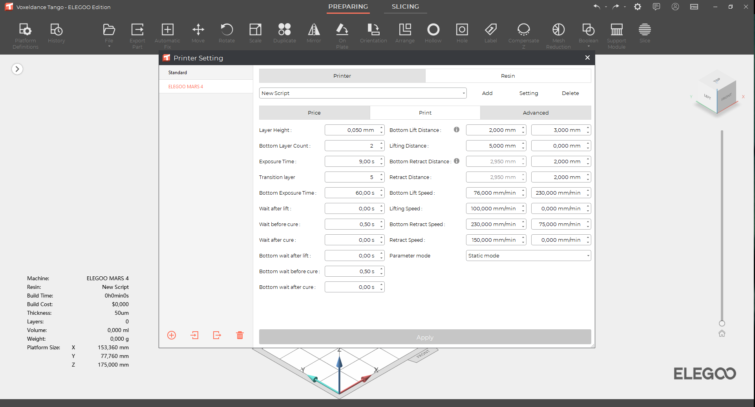Open Platform Definitions tool
Viewport: 755px width, 407px height.
coord(26,35)
